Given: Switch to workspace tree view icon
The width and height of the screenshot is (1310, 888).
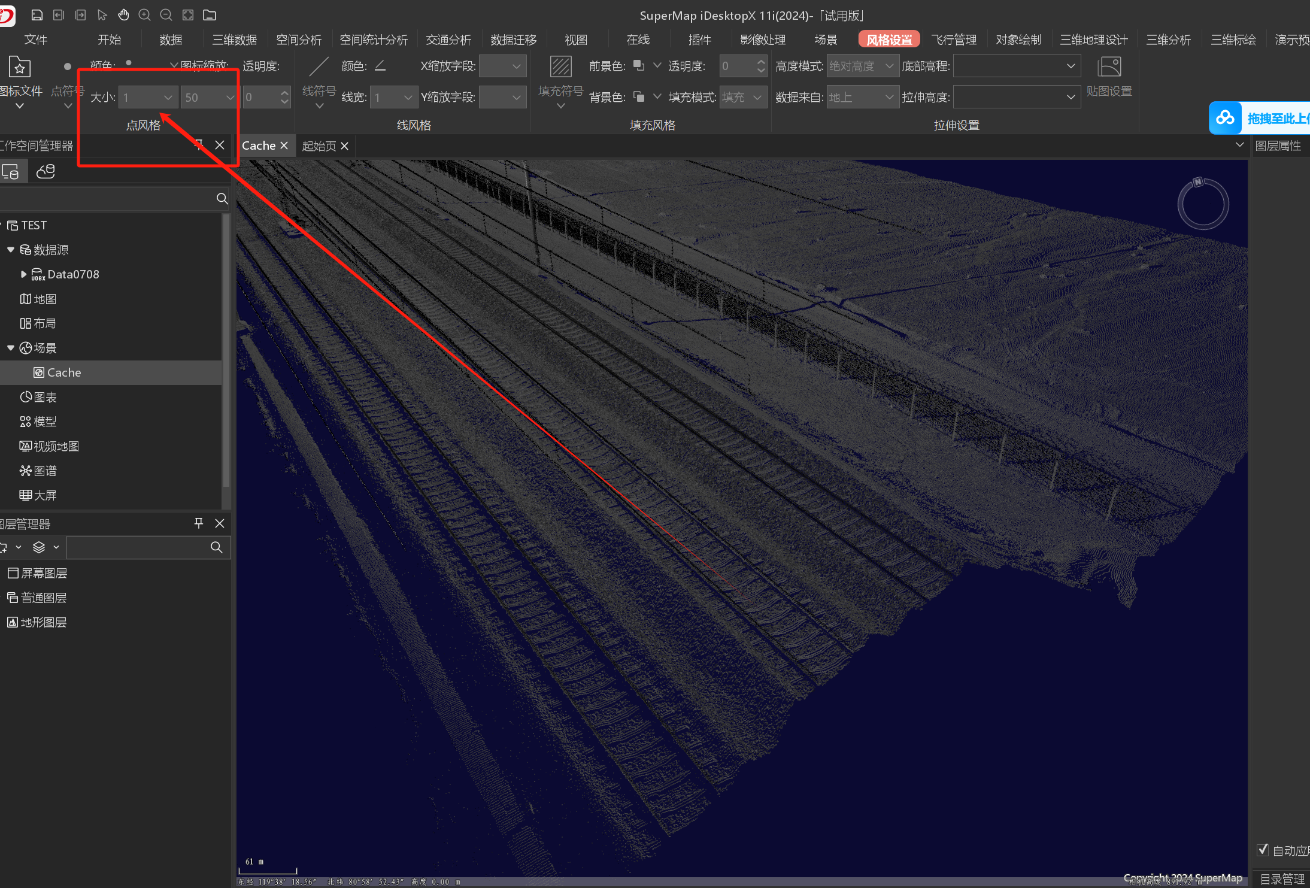Looking at the screenshot, I should [11, 171].
